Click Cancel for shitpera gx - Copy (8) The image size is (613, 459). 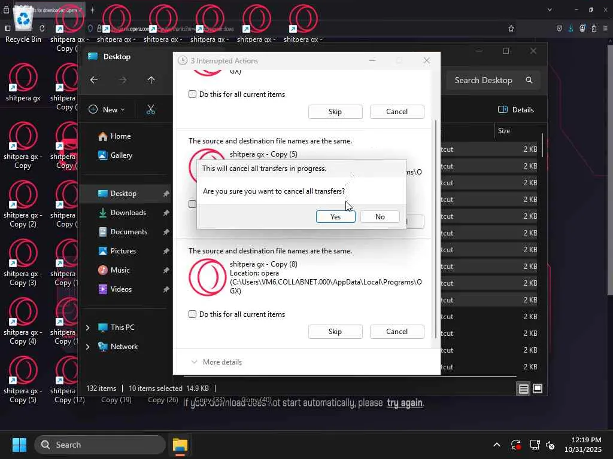(x=397, y=331)
